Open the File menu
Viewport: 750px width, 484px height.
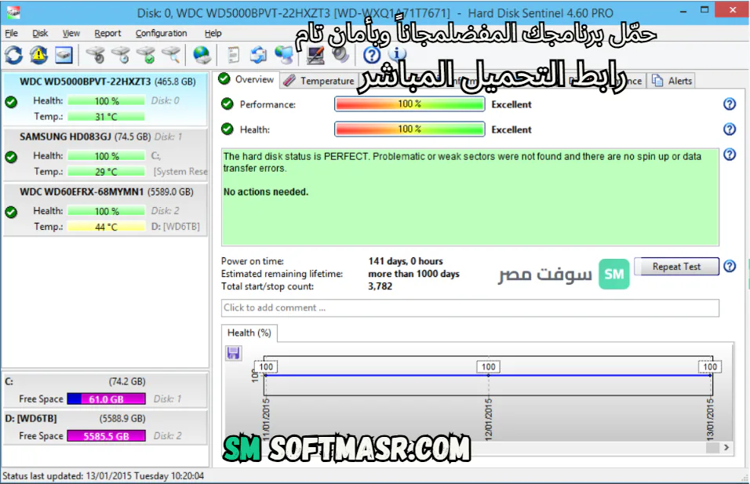[12, 33]
